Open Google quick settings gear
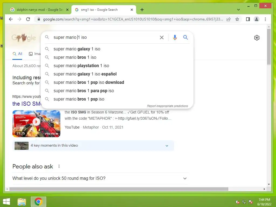This screenshot has width=276, height=207. [257, 38]
